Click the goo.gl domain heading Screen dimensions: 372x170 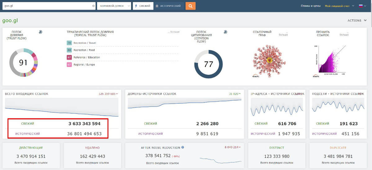coord(9,20)
